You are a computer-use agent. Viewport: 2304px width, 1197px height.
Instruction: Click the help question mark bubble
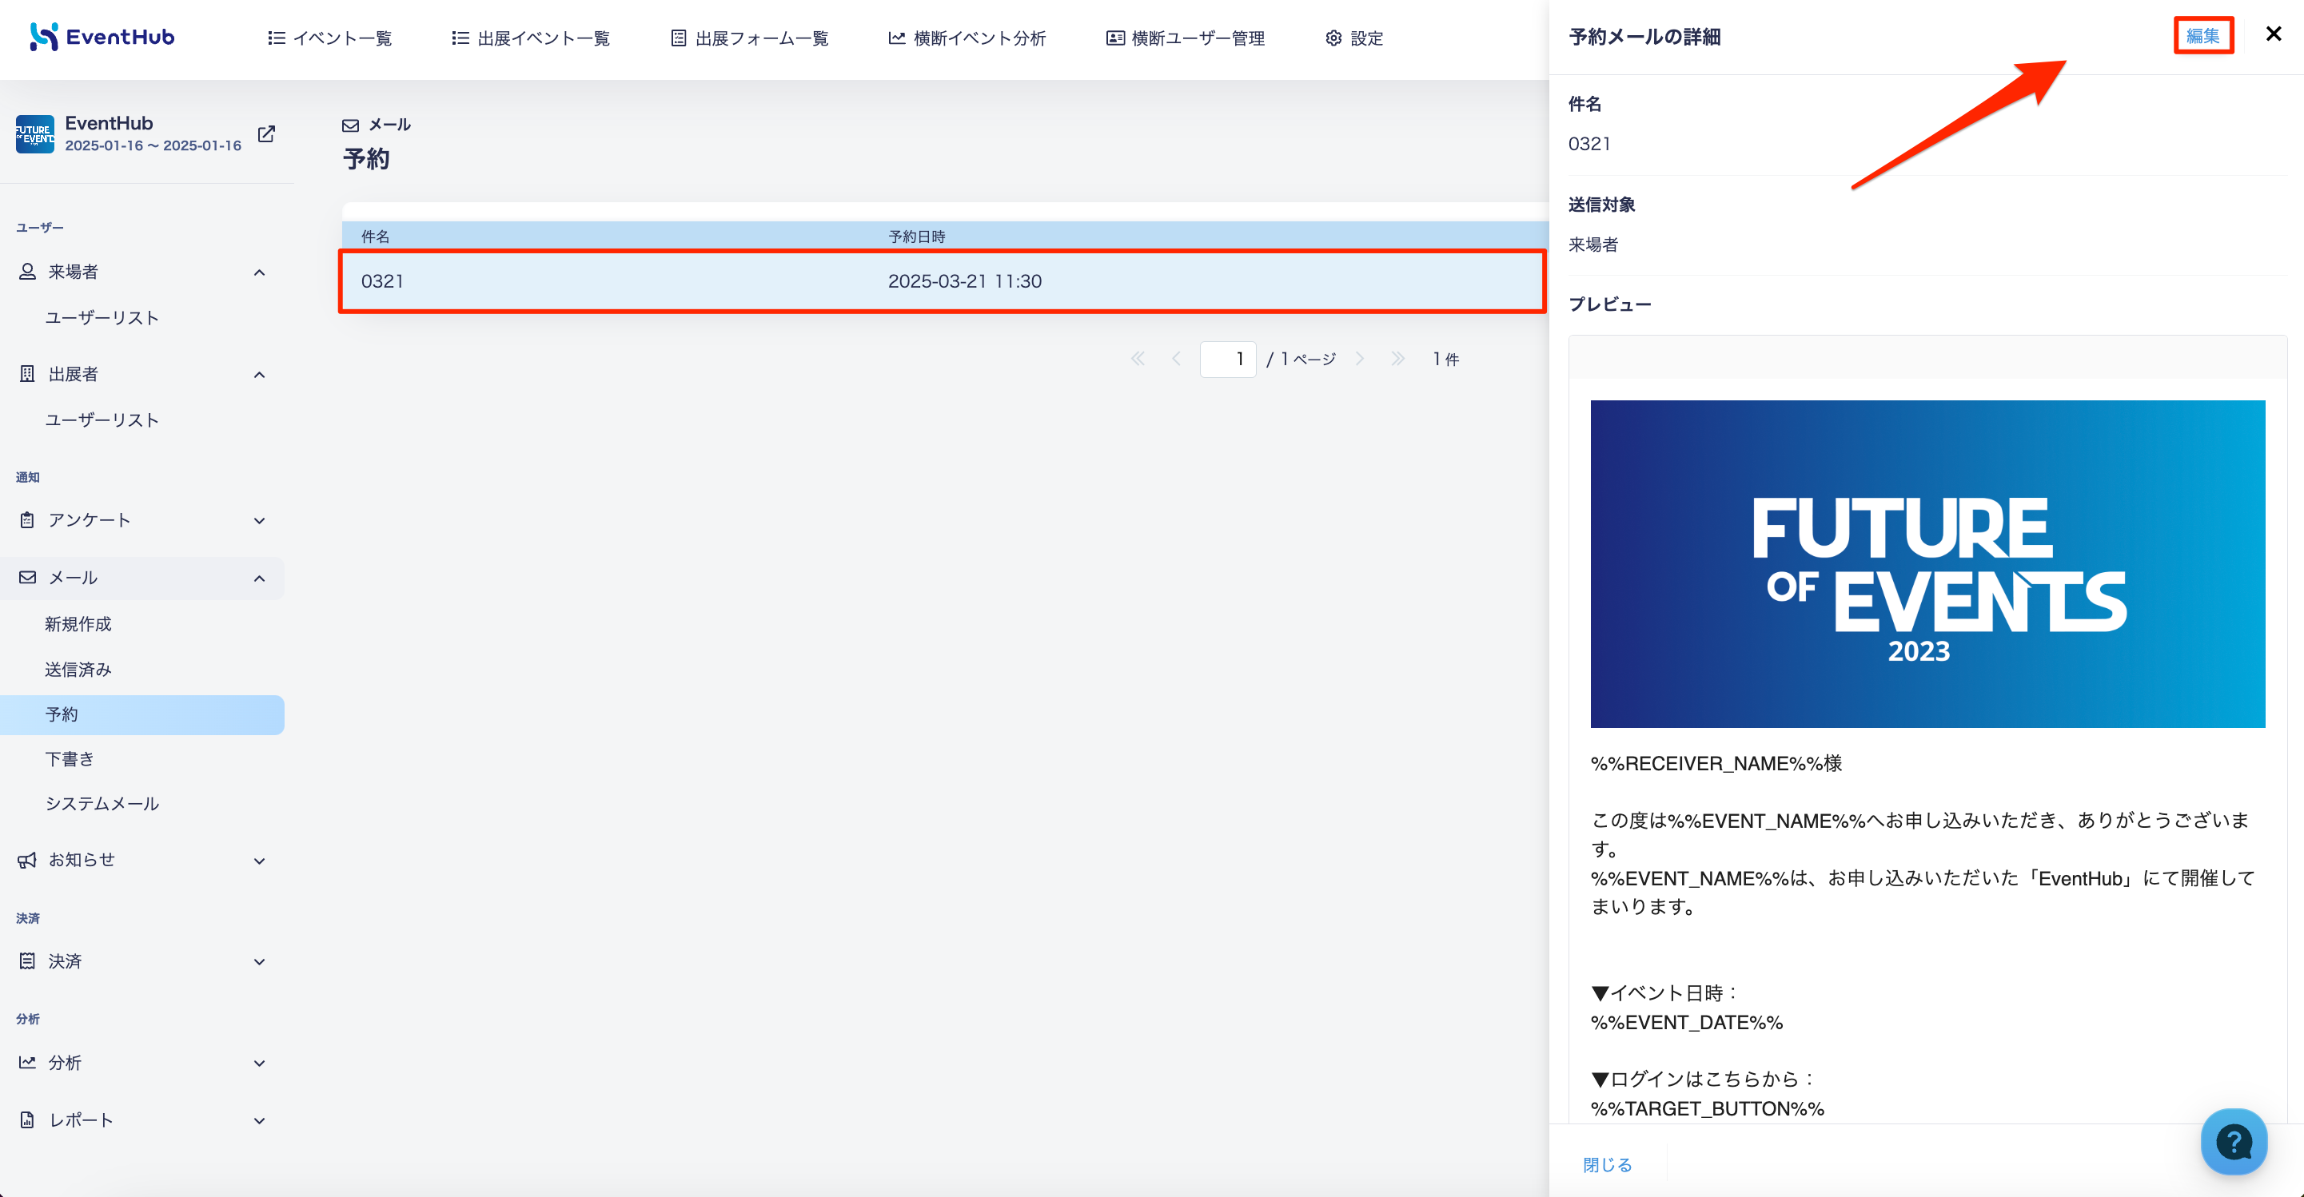(2234, 1142)
